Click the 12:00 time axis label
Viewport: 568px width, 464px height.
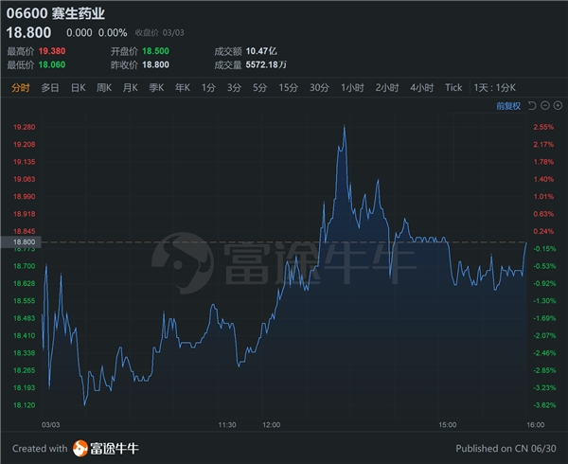coord(272,425)
